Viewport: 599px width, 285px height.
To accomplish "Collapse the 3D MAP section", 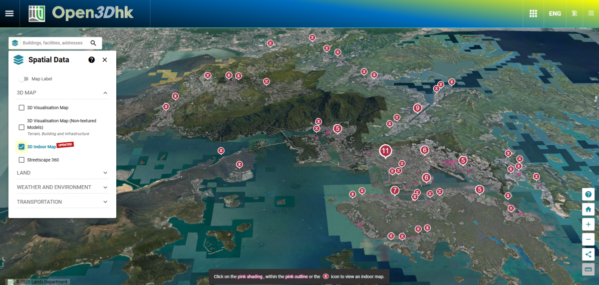I will point(105,93).
